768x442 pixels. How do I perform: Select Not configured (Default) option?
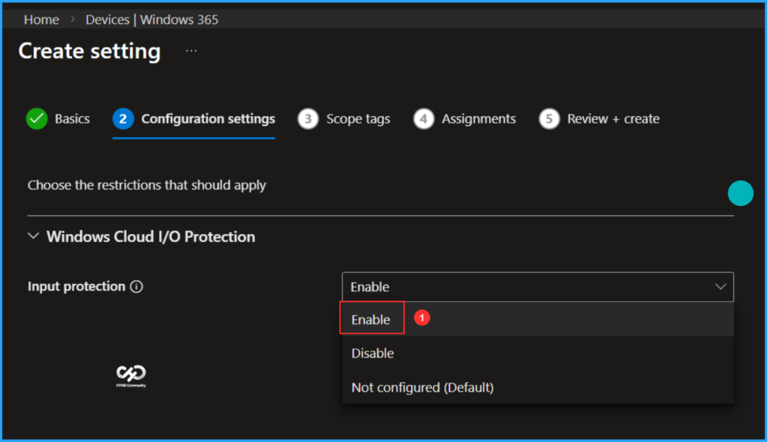422,387
